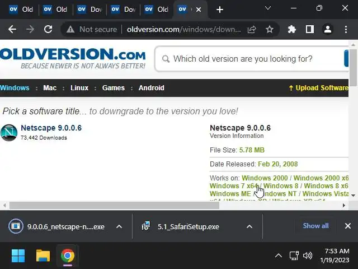Open the Chrome profile avatar
This screenshot has height=269, width=358.
328,29
